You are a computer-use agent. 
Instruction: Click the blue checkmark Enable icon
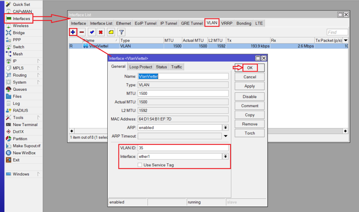tap(92, 32)
